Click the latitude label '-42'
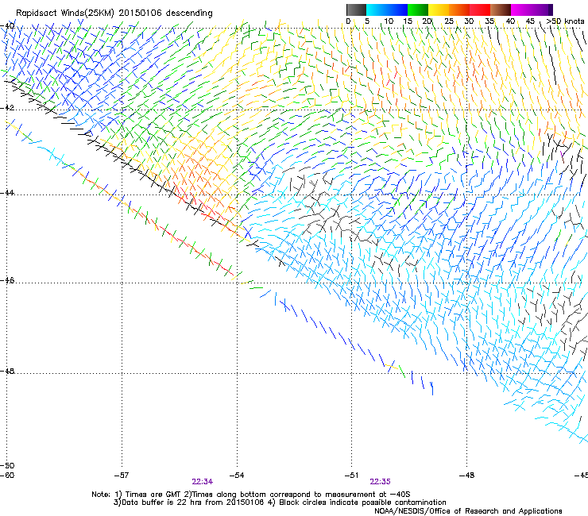The height and width of the screenshot is (516, 588). tap(7, 108)
